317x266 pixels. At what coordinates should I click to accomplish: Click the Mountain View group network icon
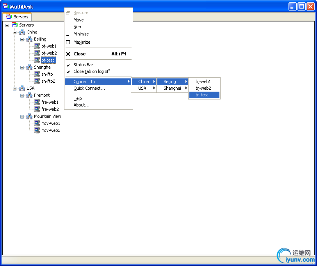point(29,116)
